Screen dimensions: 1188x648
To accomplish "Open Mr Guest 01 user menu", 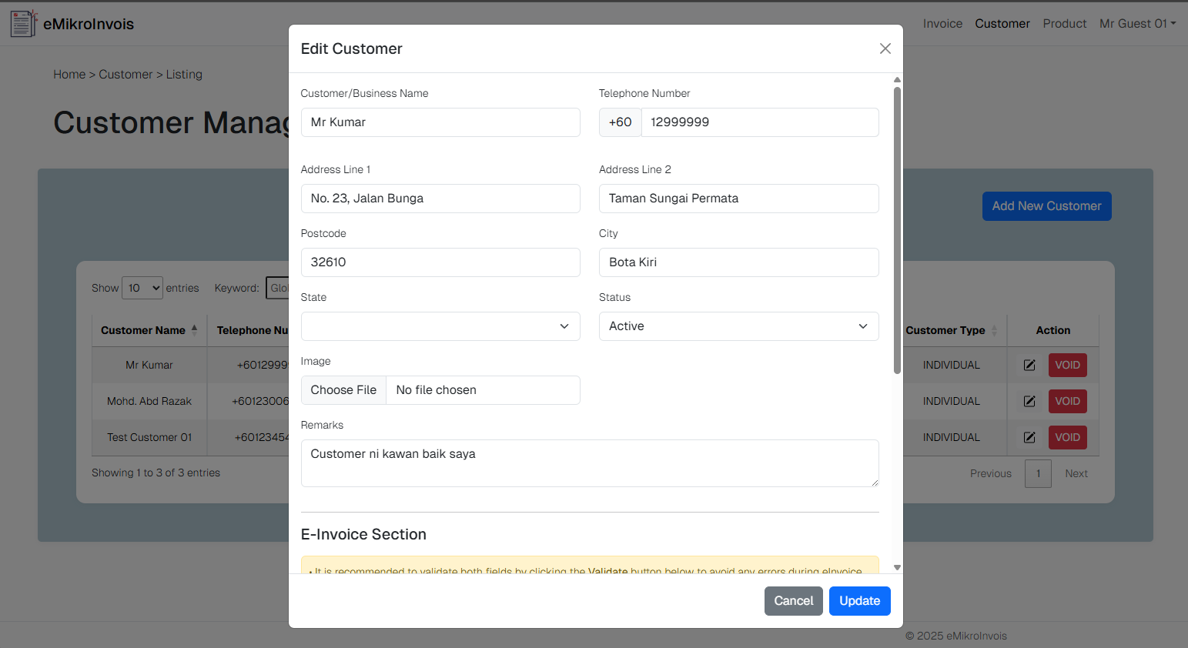I will click(1136, 24).
